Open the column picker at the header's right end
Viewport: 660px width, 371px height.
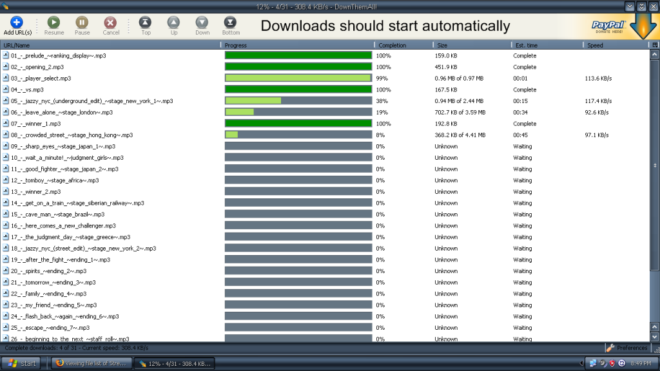point(655,46)
